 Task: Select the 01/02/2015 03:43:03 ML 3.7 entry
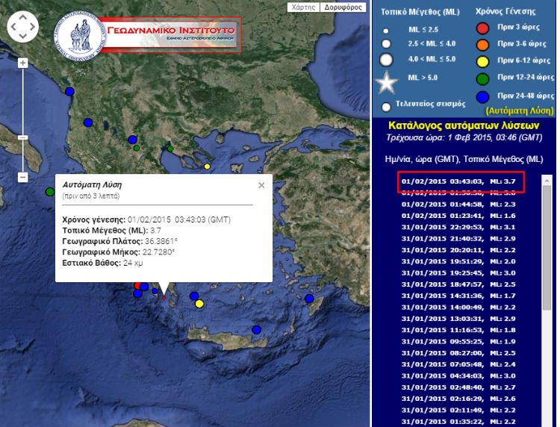459,181
